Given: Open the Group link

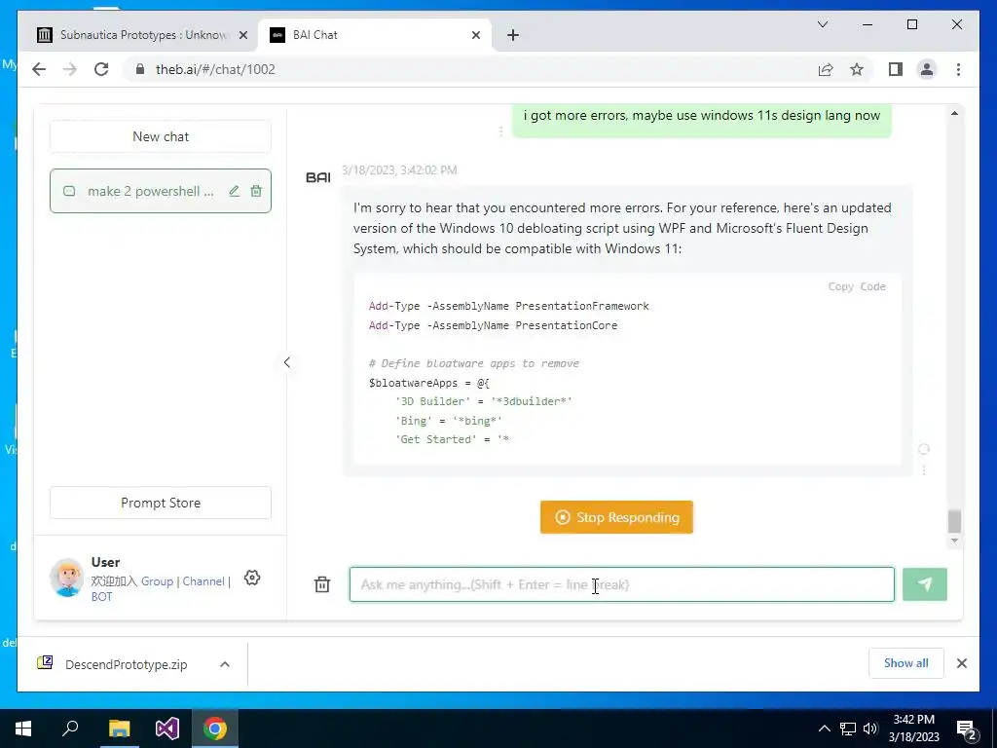Looking at the screenshot, I should pyautogui.click(x=157, y=581).
